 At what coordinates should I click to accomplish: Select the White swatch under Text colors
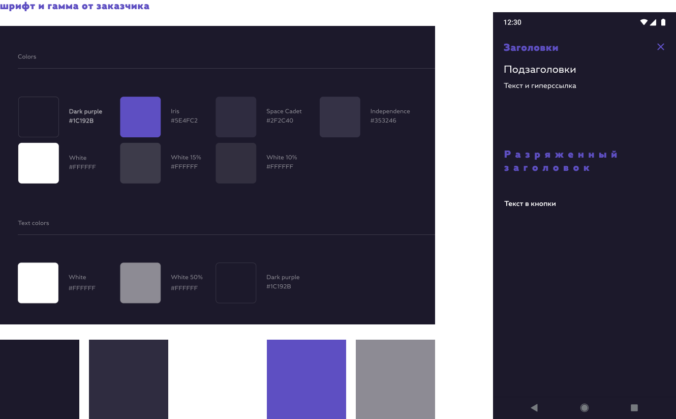[x=38, y=283]
